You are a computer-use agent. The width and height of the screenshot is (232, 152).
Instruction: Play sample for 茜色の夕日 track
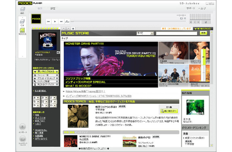(x=156, y=137)
